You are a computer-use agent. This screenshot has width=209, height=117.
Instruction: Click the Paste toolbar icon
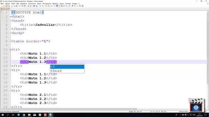point(25,6)
